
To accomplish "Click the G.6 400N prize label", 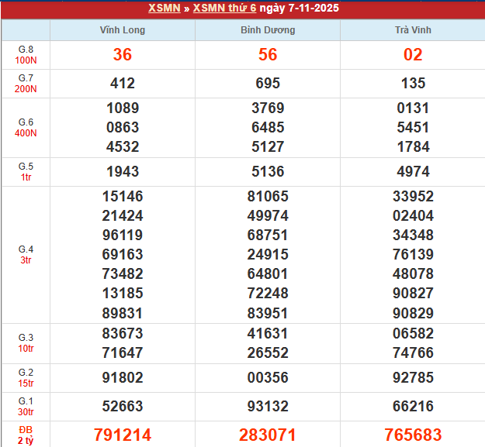I will (x=26, y=128).
